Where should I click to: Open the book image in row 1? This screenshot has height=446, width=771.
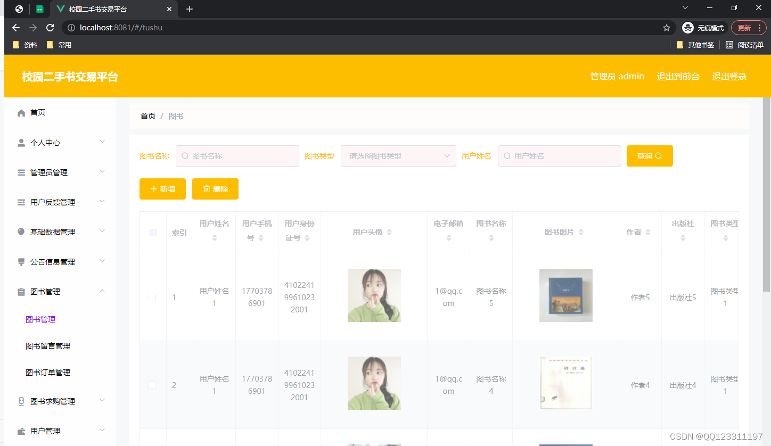tap(566, 295)
